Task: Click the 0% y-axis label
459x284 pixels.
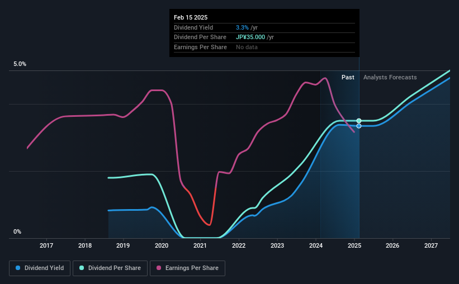Action: [17, 232]
